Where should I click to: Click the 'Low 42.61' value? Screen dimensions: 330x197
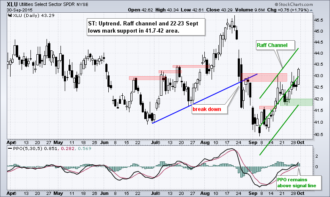(192, 10)
